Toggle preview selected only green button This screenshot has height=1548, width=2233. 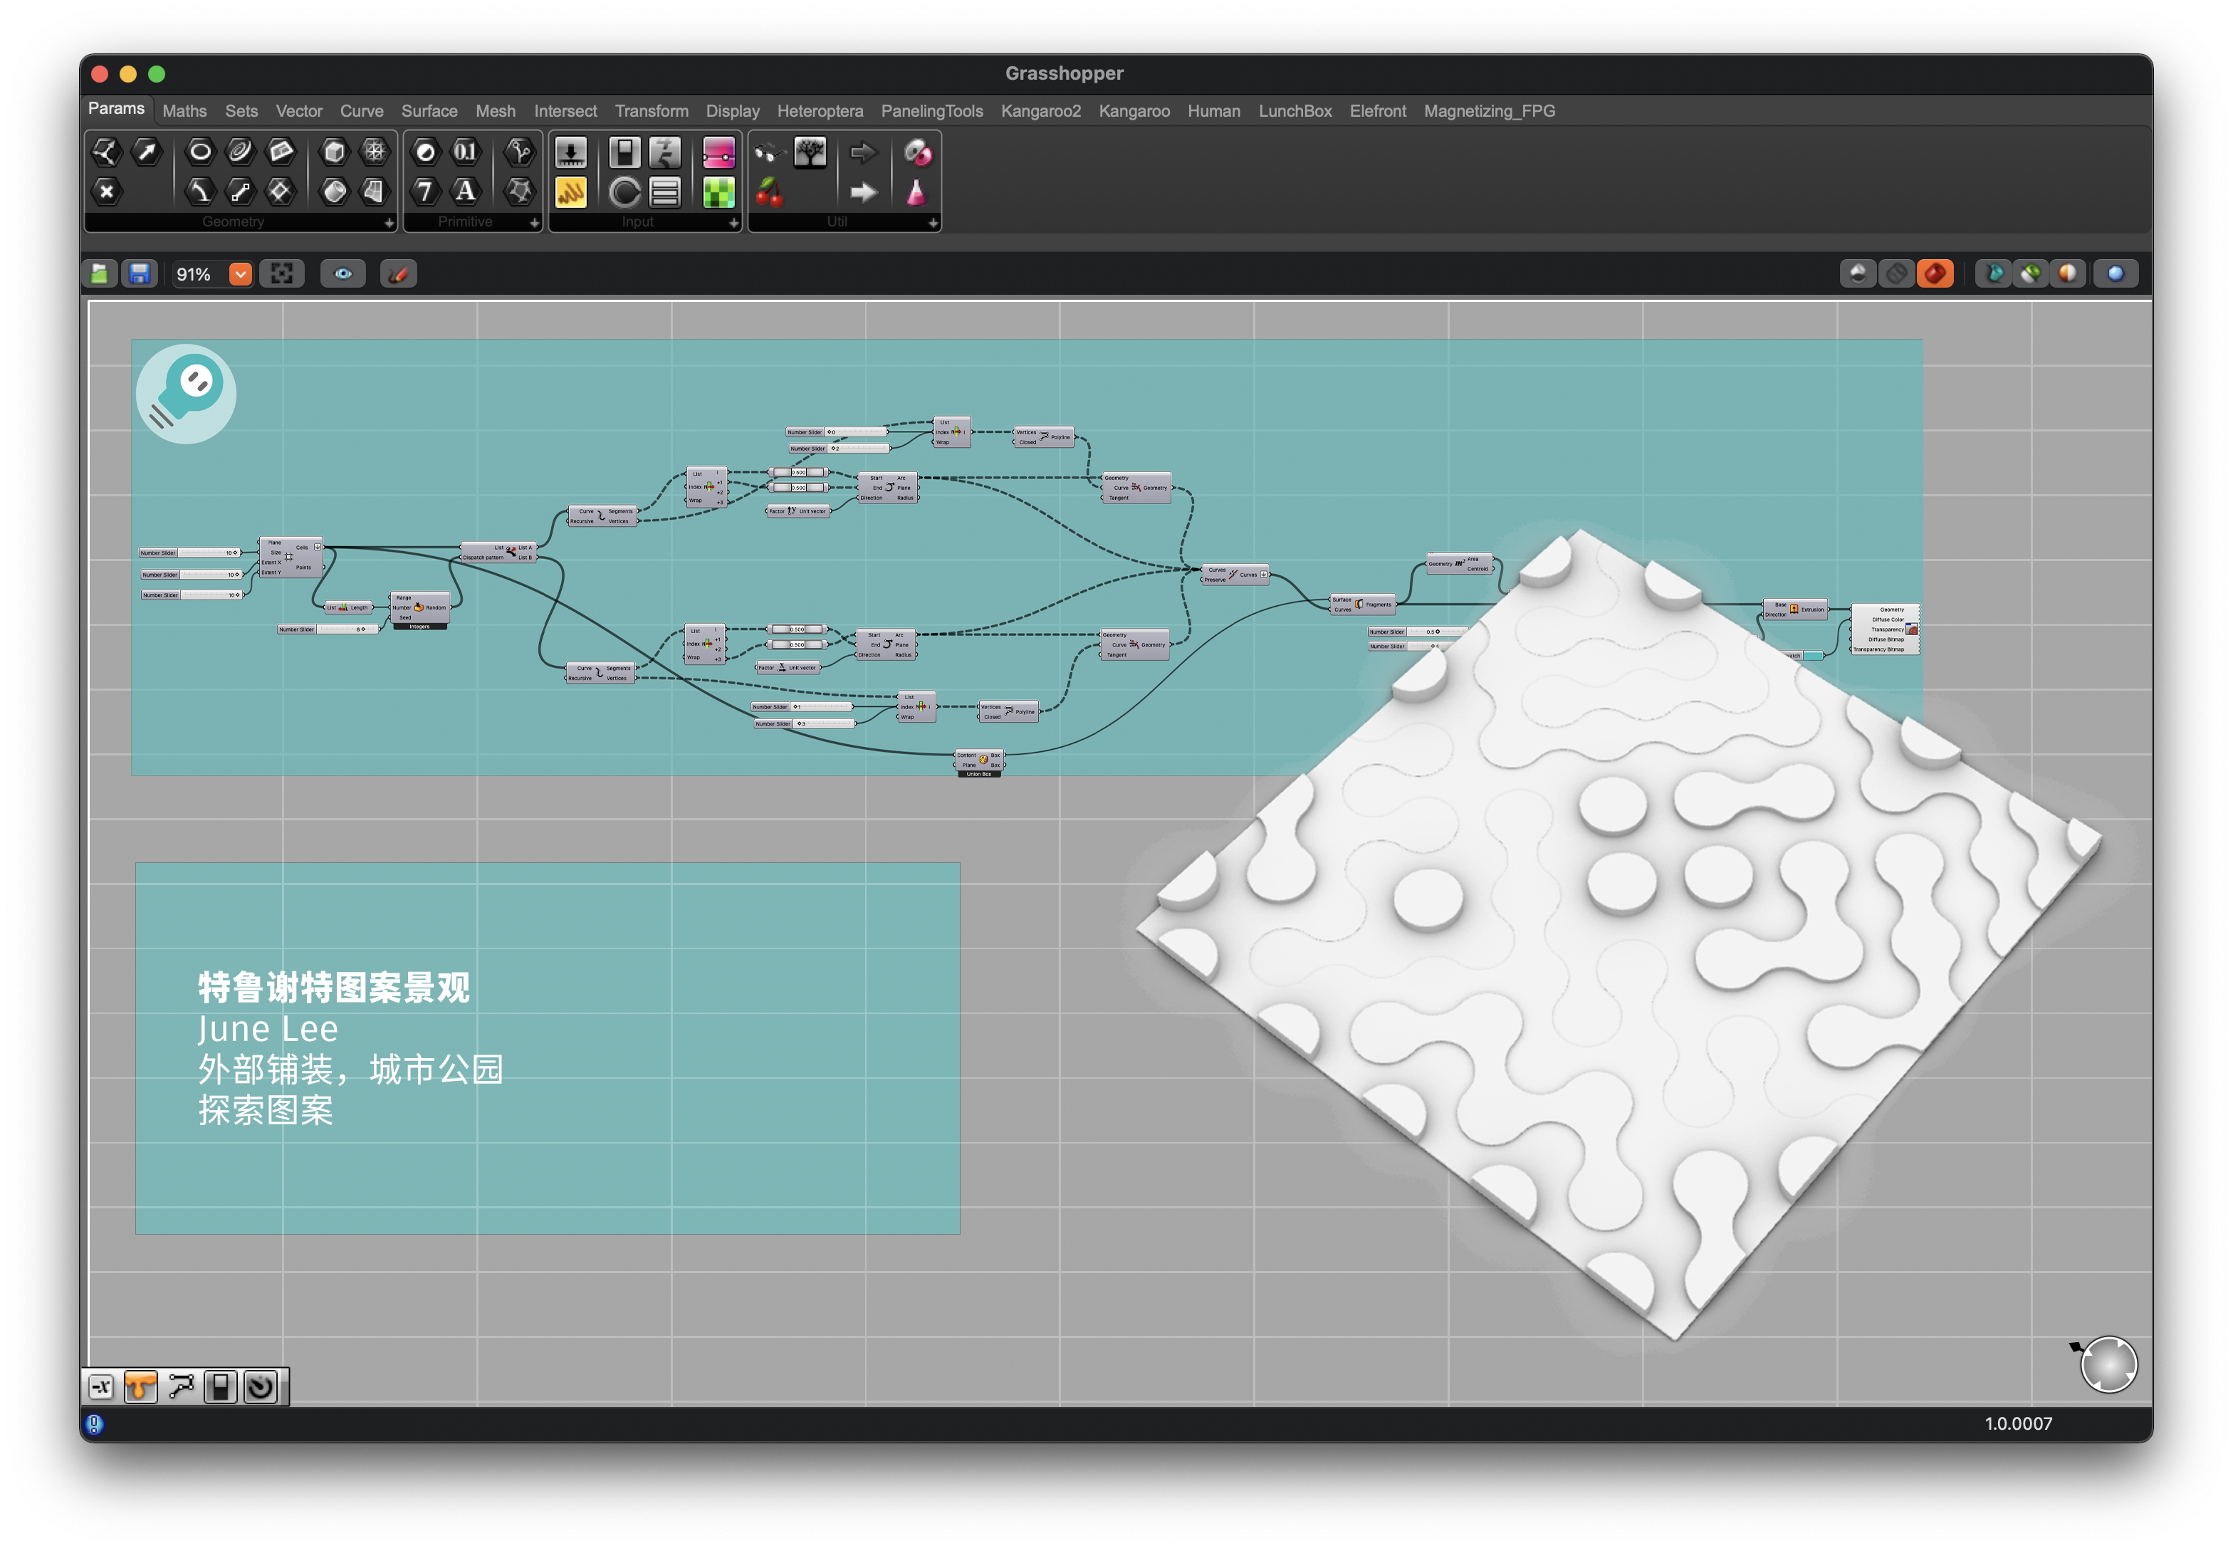(2029, 274)
